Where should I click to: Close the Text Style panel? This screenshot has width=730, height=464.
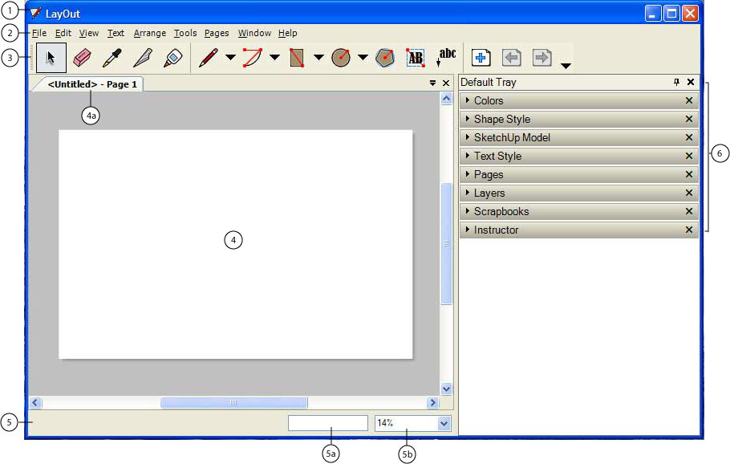(689, 156)
